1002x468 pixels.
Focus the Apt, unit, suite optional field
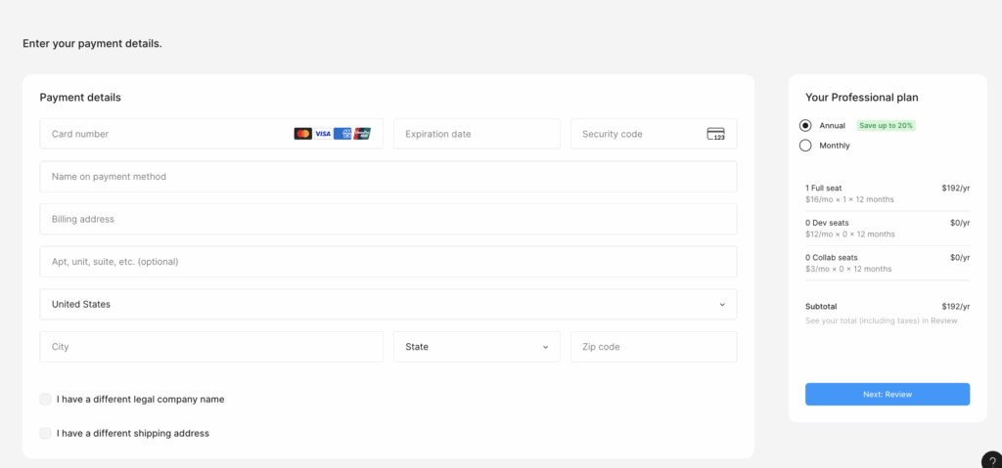[387, 262]
